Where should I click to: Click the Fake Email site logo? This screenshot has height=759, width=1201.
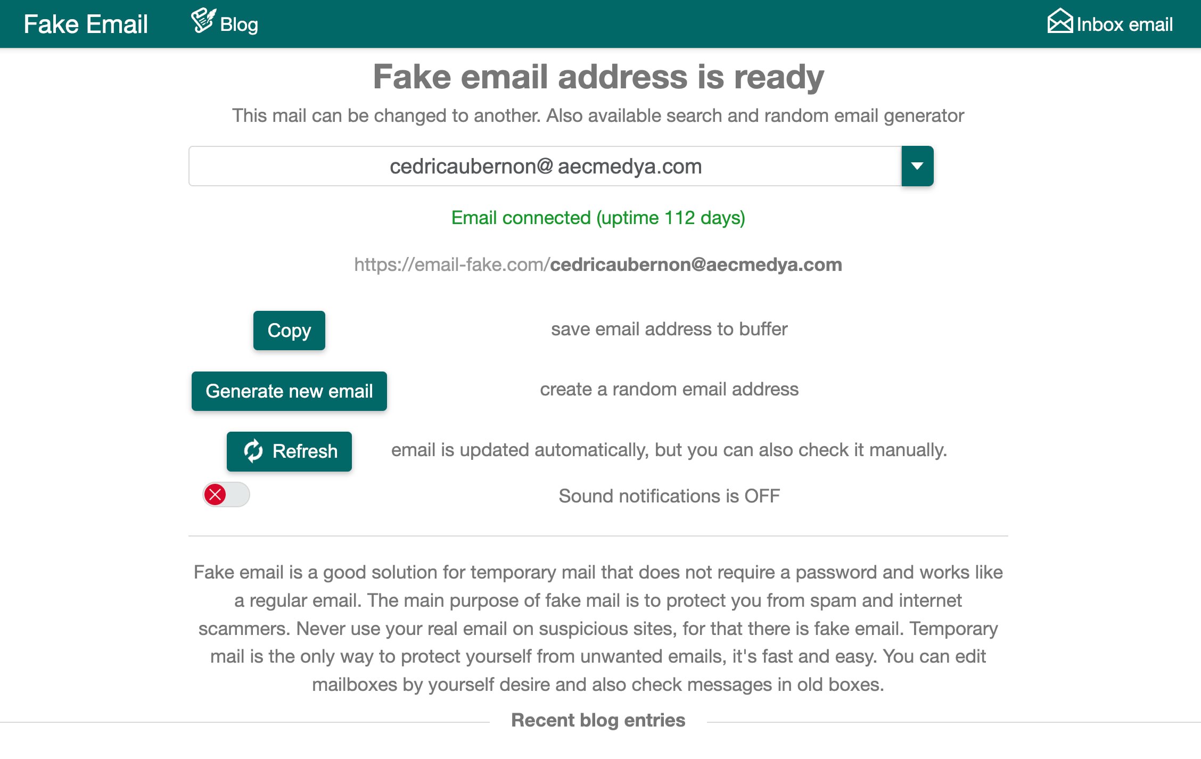point(86,24)
